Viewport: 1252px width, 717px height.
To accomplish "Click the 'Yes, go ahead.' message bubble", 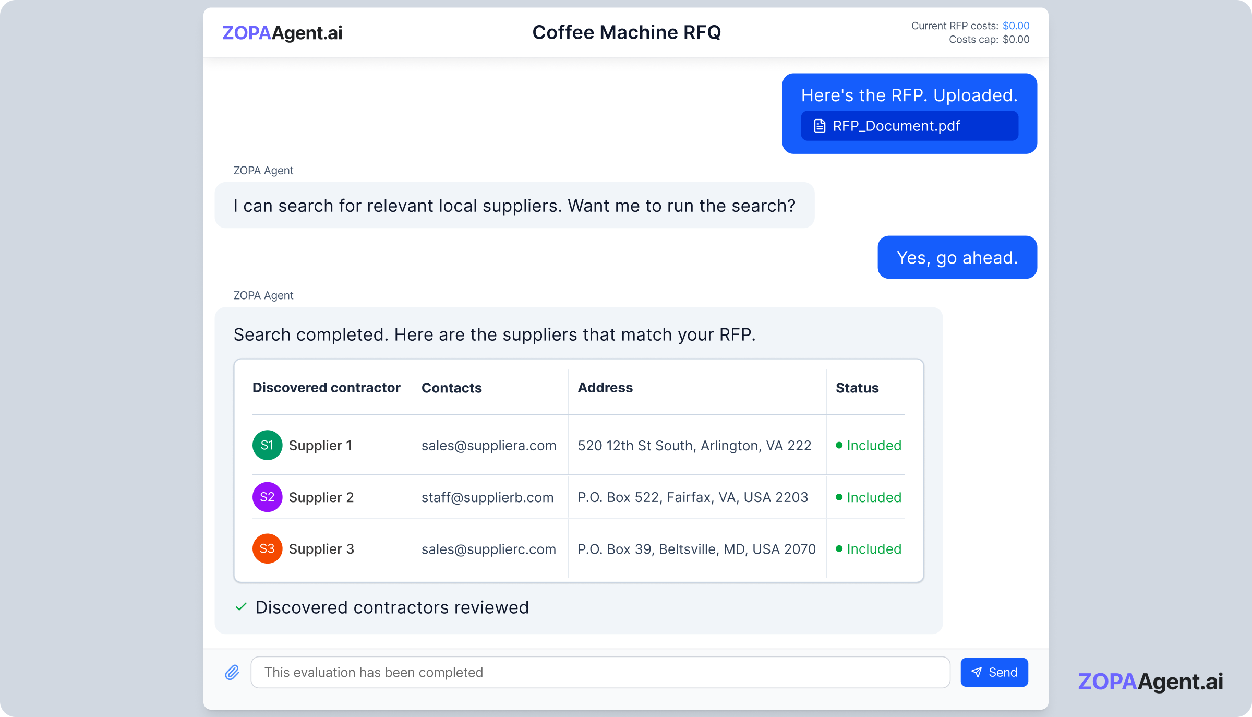I will coord(957,257).
